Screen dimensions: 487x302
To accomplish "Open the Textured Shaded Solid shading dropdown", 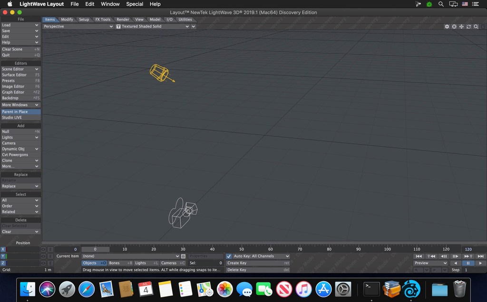I will click(x=151, y=27).
